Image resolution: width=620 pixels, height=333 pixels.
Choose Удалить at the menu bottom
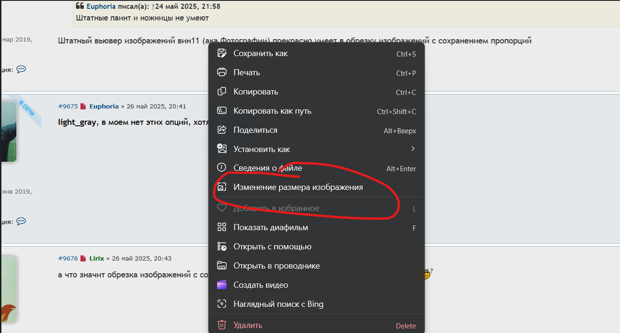coord(317,325)
